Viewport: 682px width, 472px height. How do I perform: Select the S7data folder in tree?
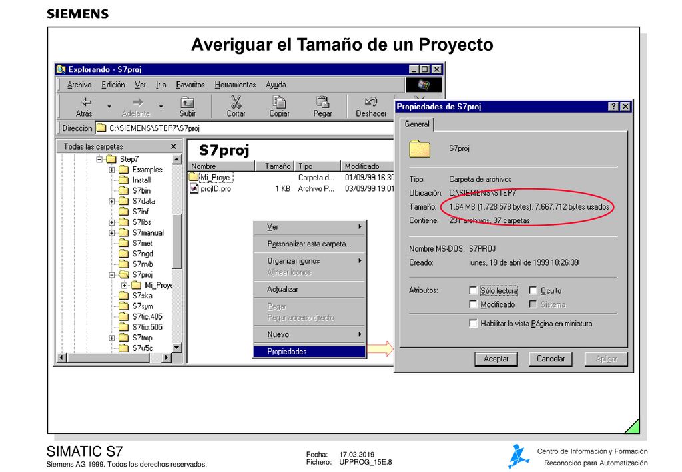(x=137, y=201)
